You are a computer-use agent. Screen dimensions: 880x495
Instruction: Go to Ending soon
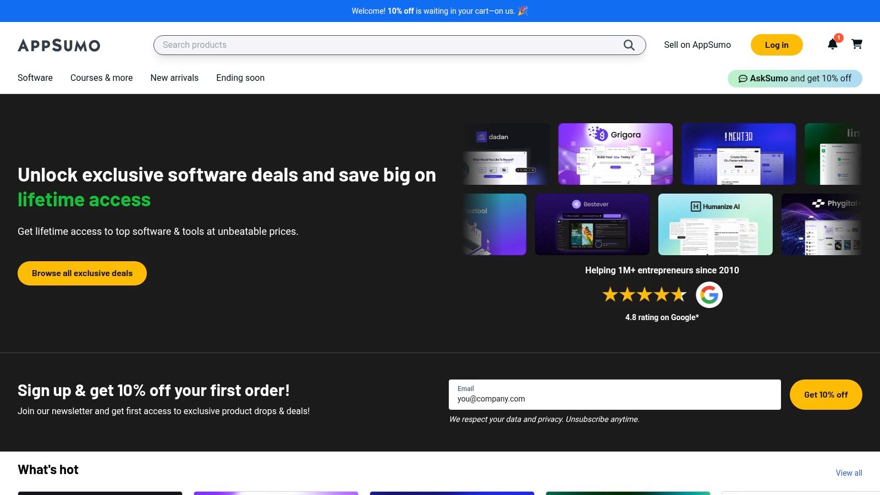click(x=240, y=78)
